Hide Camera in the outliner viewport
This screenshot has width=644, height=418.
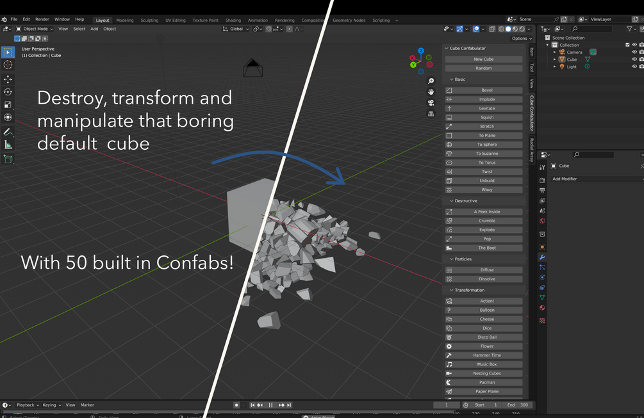(634, 52)
